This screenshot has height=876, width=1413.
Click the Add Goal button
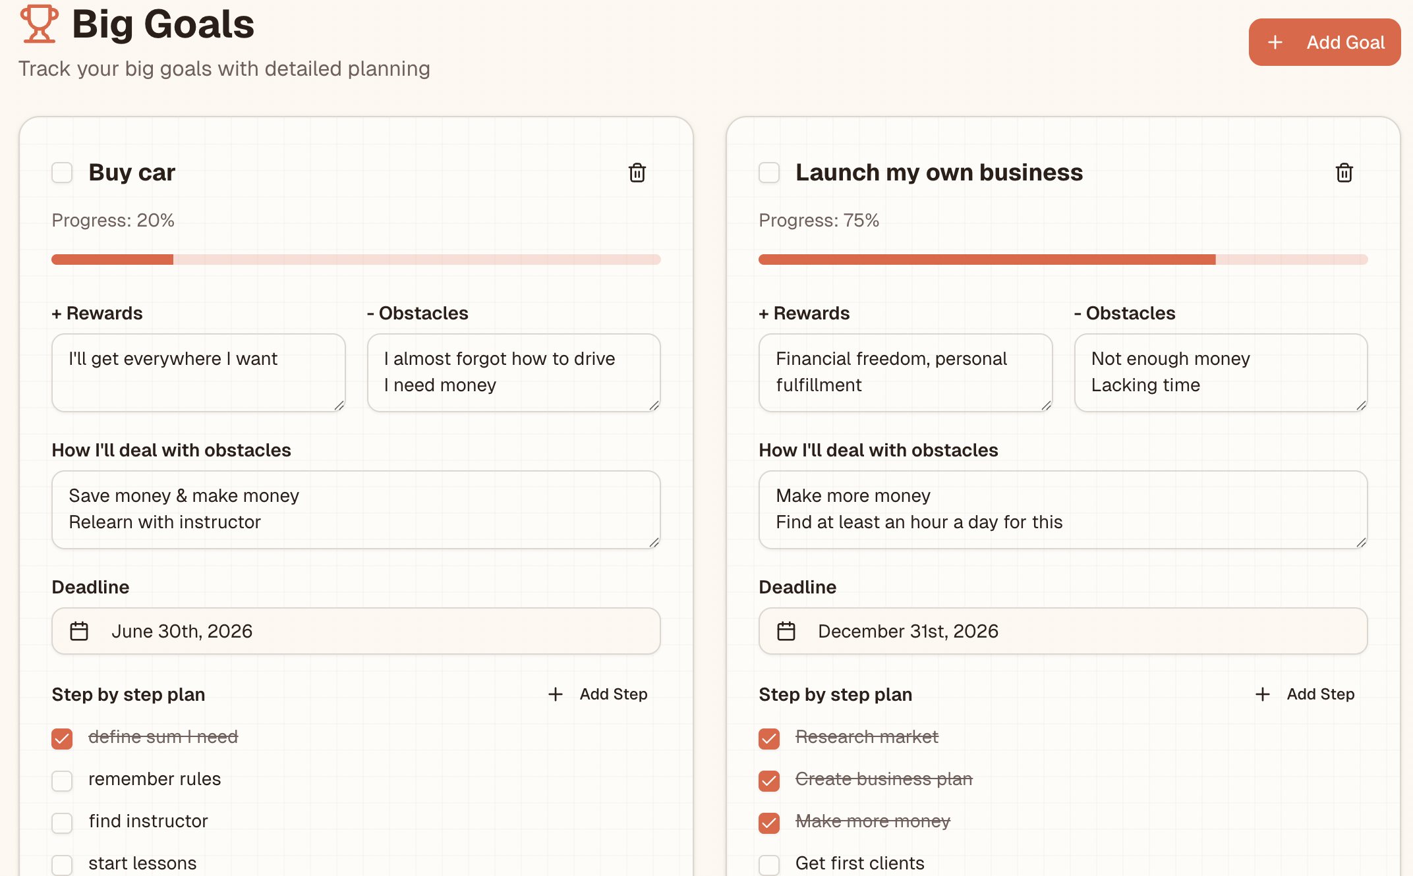(x=1324, y=42)
